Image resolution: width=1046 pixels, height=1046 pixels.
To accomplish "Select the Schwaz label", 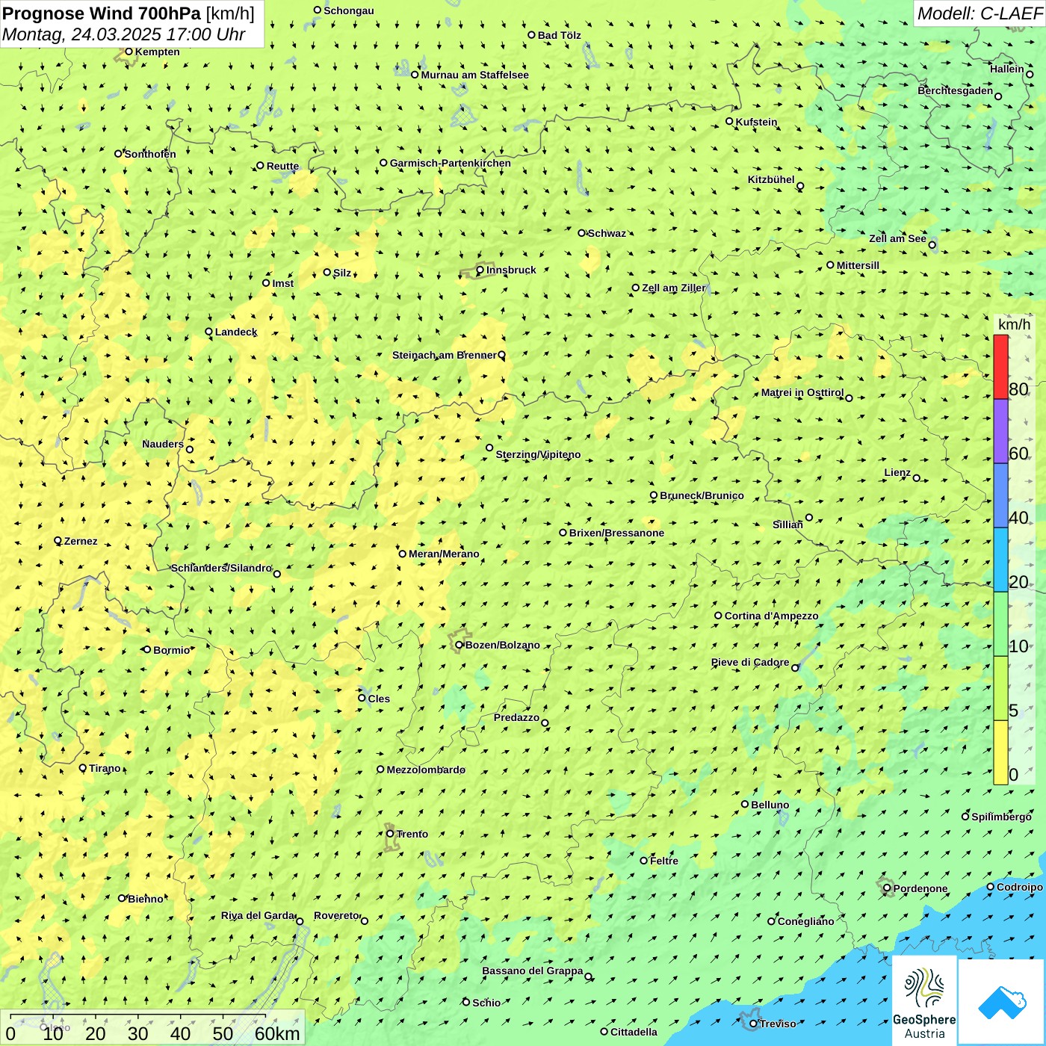I will pos(607,233).
